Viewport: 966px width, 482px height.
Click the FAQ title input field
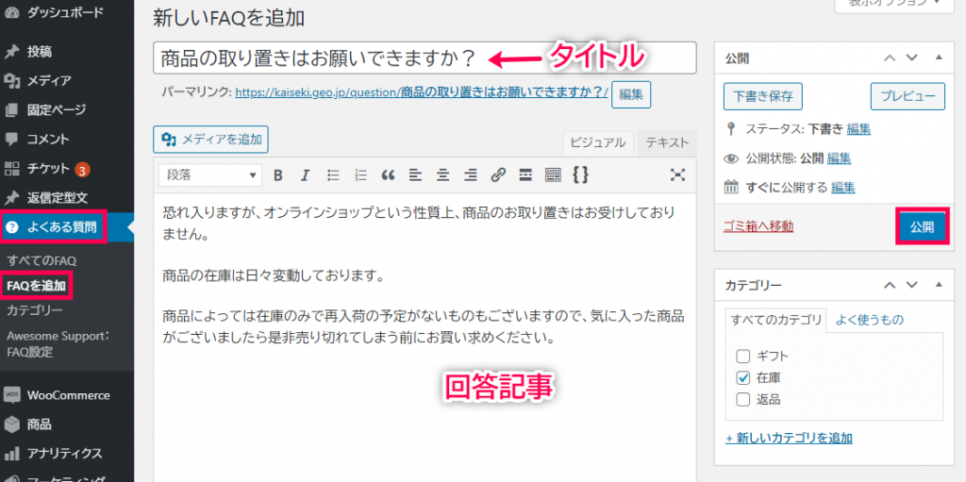click(x=425, y=58)
